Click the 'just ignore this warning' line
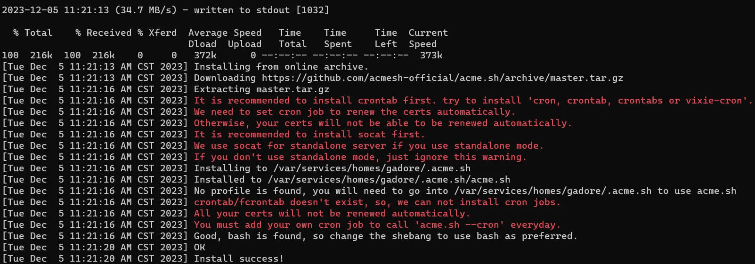 coord(360,157)
